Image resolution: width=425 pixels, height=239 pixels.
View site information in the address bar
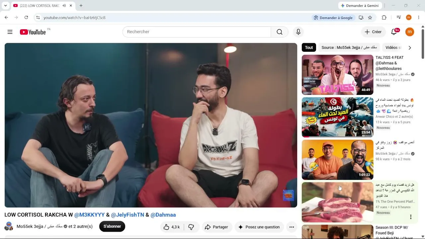coord(38,18)
